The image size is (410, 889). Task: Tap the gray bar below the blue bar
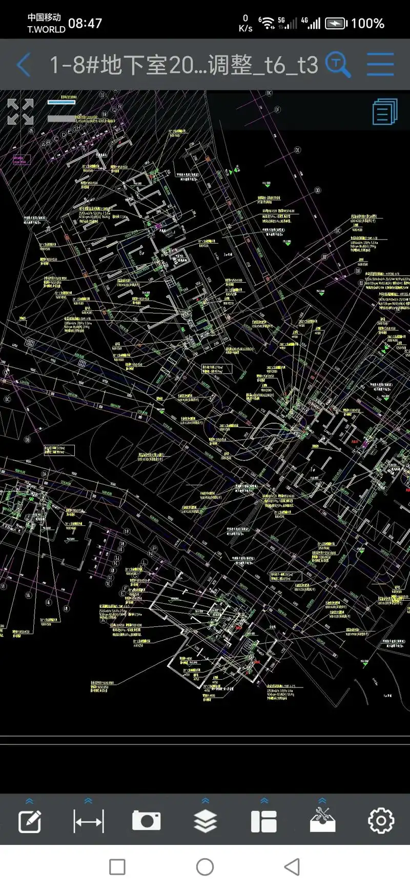(x=61, y=118)
